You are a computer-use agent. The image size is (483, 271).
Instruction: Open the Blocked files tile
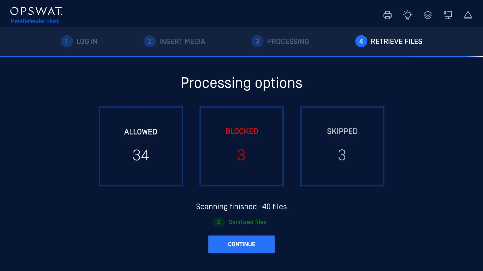241,146
